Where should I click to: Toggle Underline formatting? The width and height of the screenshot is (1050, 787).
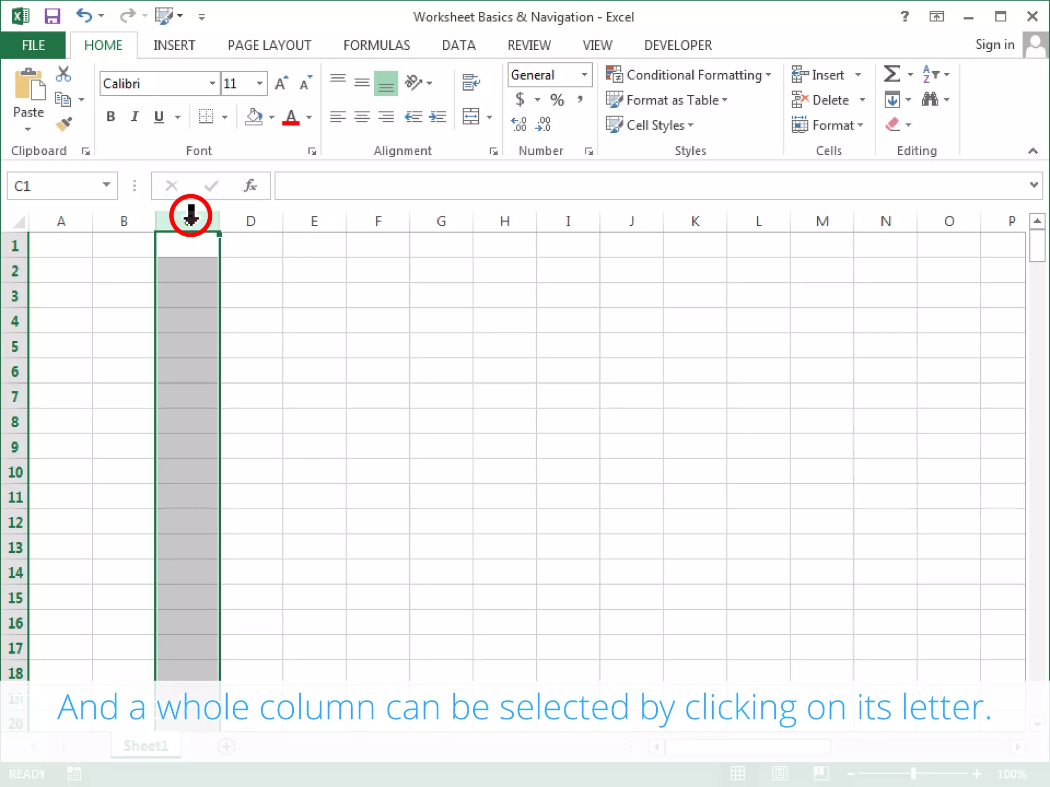point(159,116)
